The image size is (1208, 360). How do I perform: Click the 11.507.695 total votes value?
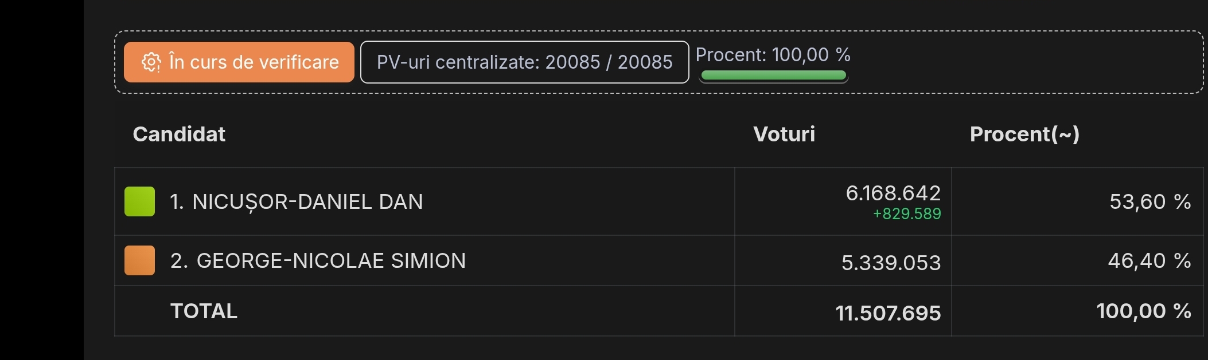888,313
